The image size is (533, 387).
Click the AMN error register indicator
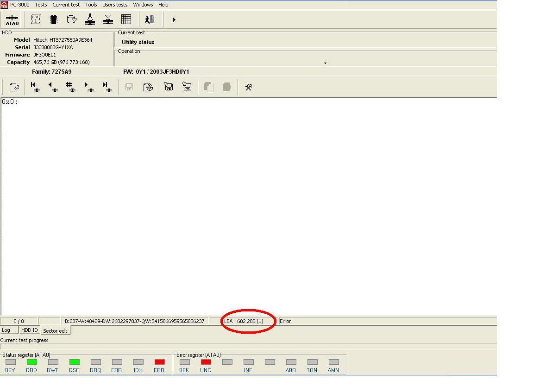tap(333, 362)
